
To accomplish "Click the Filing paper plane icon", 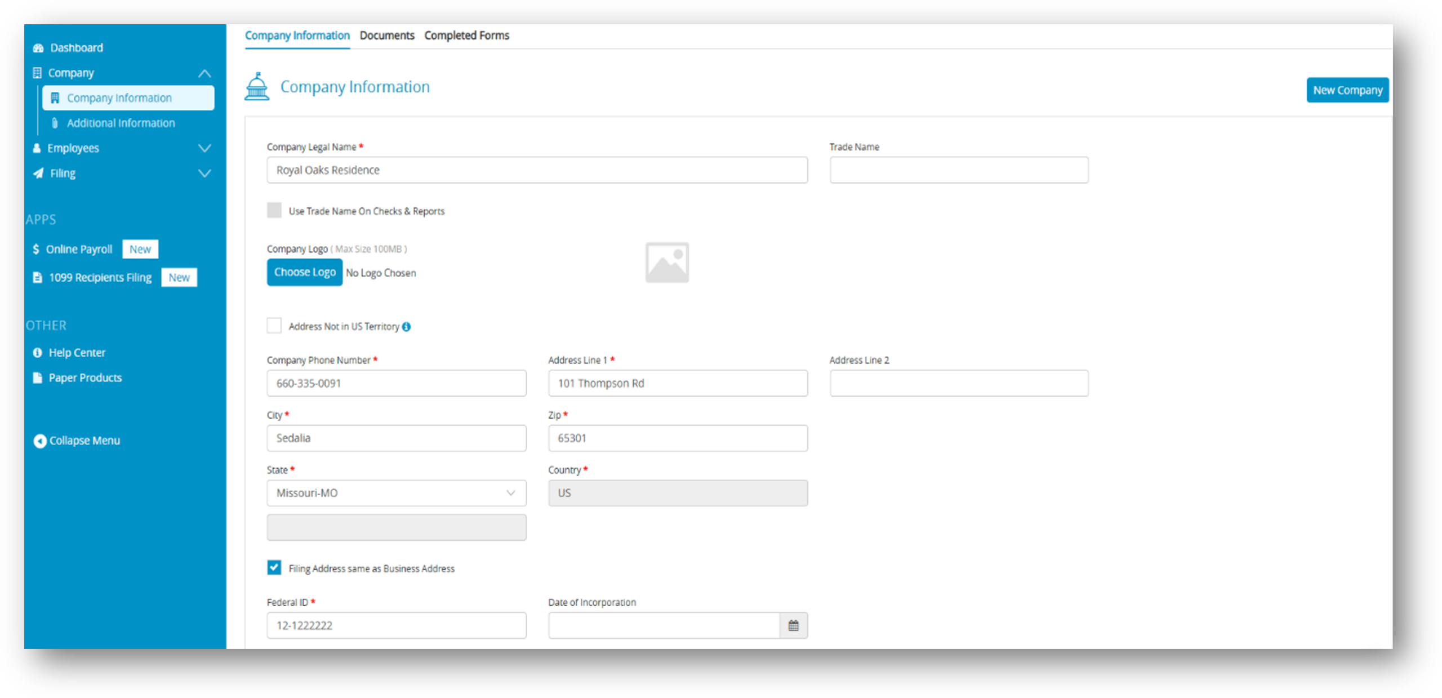I will pyautogui.click(x=38, y=173).
